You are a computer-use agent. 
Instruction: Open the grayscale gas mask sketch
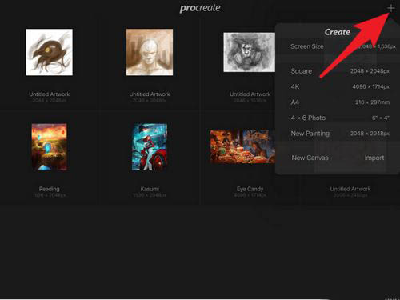(249, 52)
